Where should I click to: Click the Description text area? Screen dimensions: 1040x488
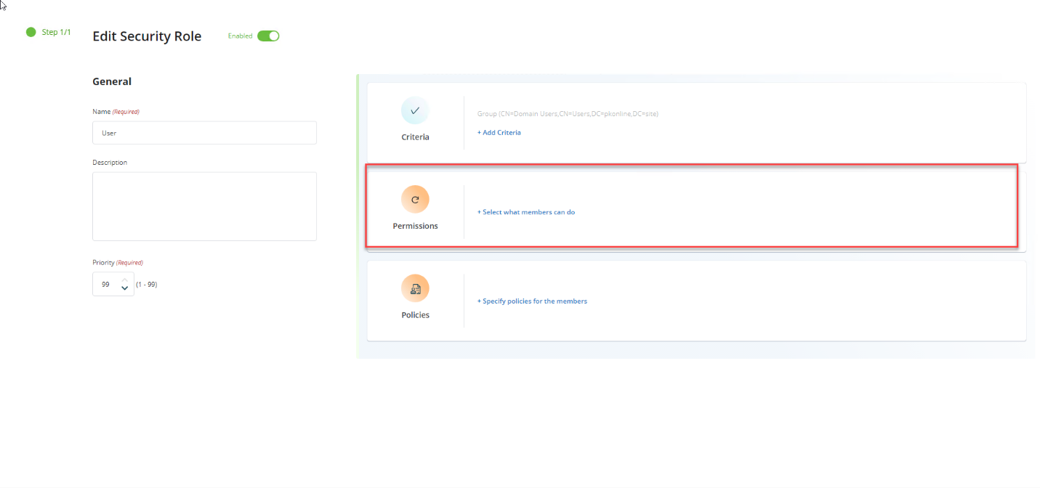pos(204,206)
